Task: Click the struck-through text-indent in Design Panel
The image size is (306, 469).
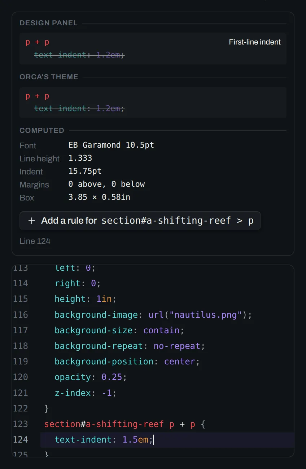Action: click(x=79, y=55)
